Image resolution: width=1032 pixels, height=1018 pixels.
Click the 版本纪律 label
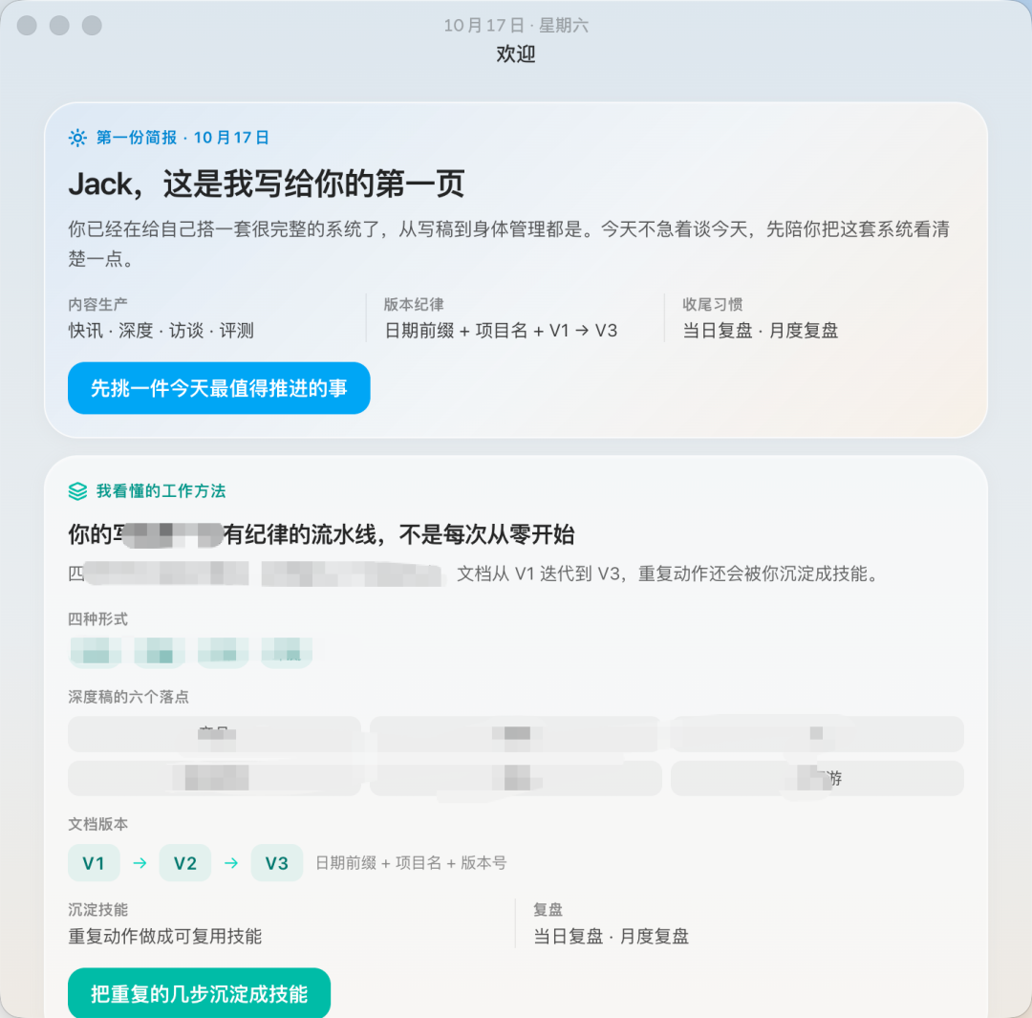coord(414,304)
